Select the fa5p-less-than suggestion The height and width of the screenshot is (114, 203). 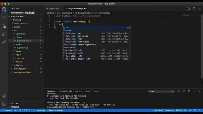(96, 39)
